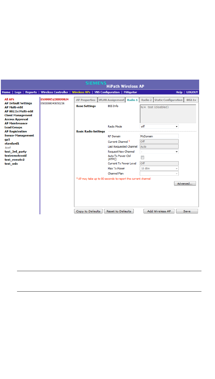Viewport: 215px width, 379px height.
Task: Open the Radio Mode dropdown
Action: click(x=159, y=127)
